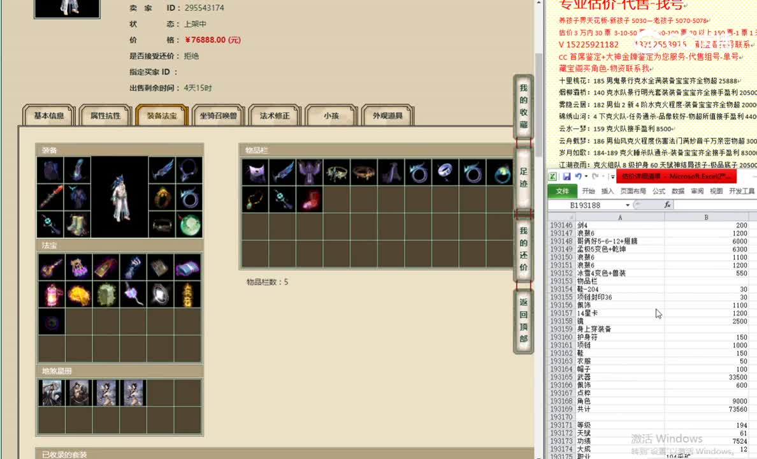Switch to the 基本信息 tab
The image size is (757, 459).
[49, 115]
